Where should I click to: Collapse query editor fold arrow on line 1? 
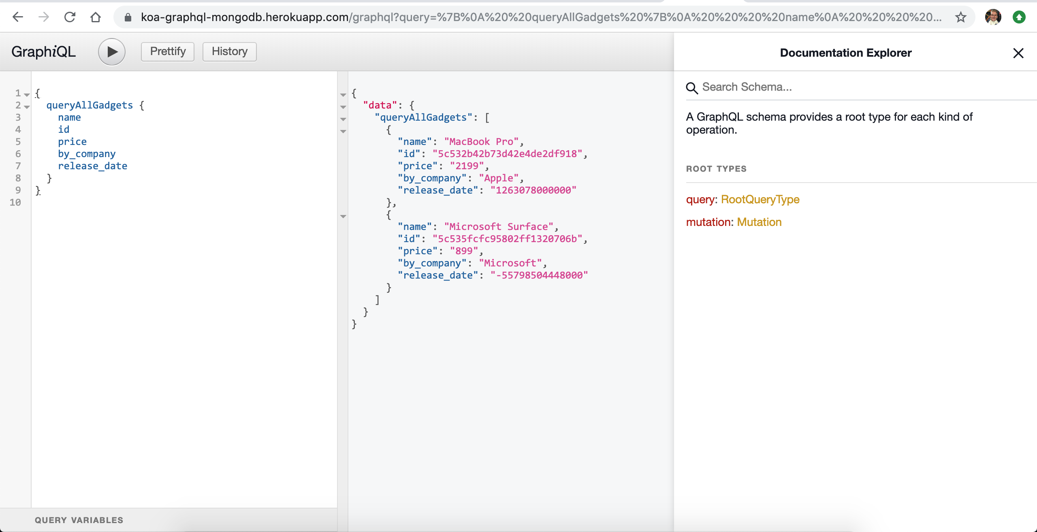pos(27,95)
